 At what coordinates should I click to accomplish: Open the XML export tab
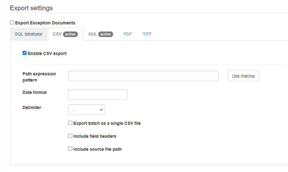[x=93, y=34]
